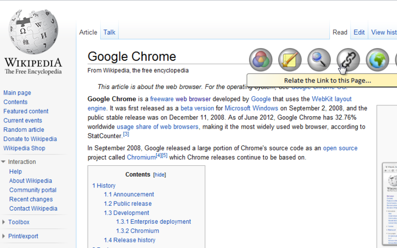Open Recent changes link
Screen dimensions: 397x248
(31, 199)
